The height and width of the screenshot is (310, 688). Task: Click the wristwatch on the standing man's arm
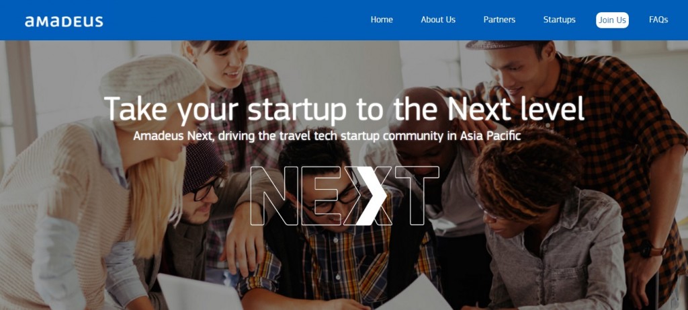pyautogui.click(x=650, y=249)
